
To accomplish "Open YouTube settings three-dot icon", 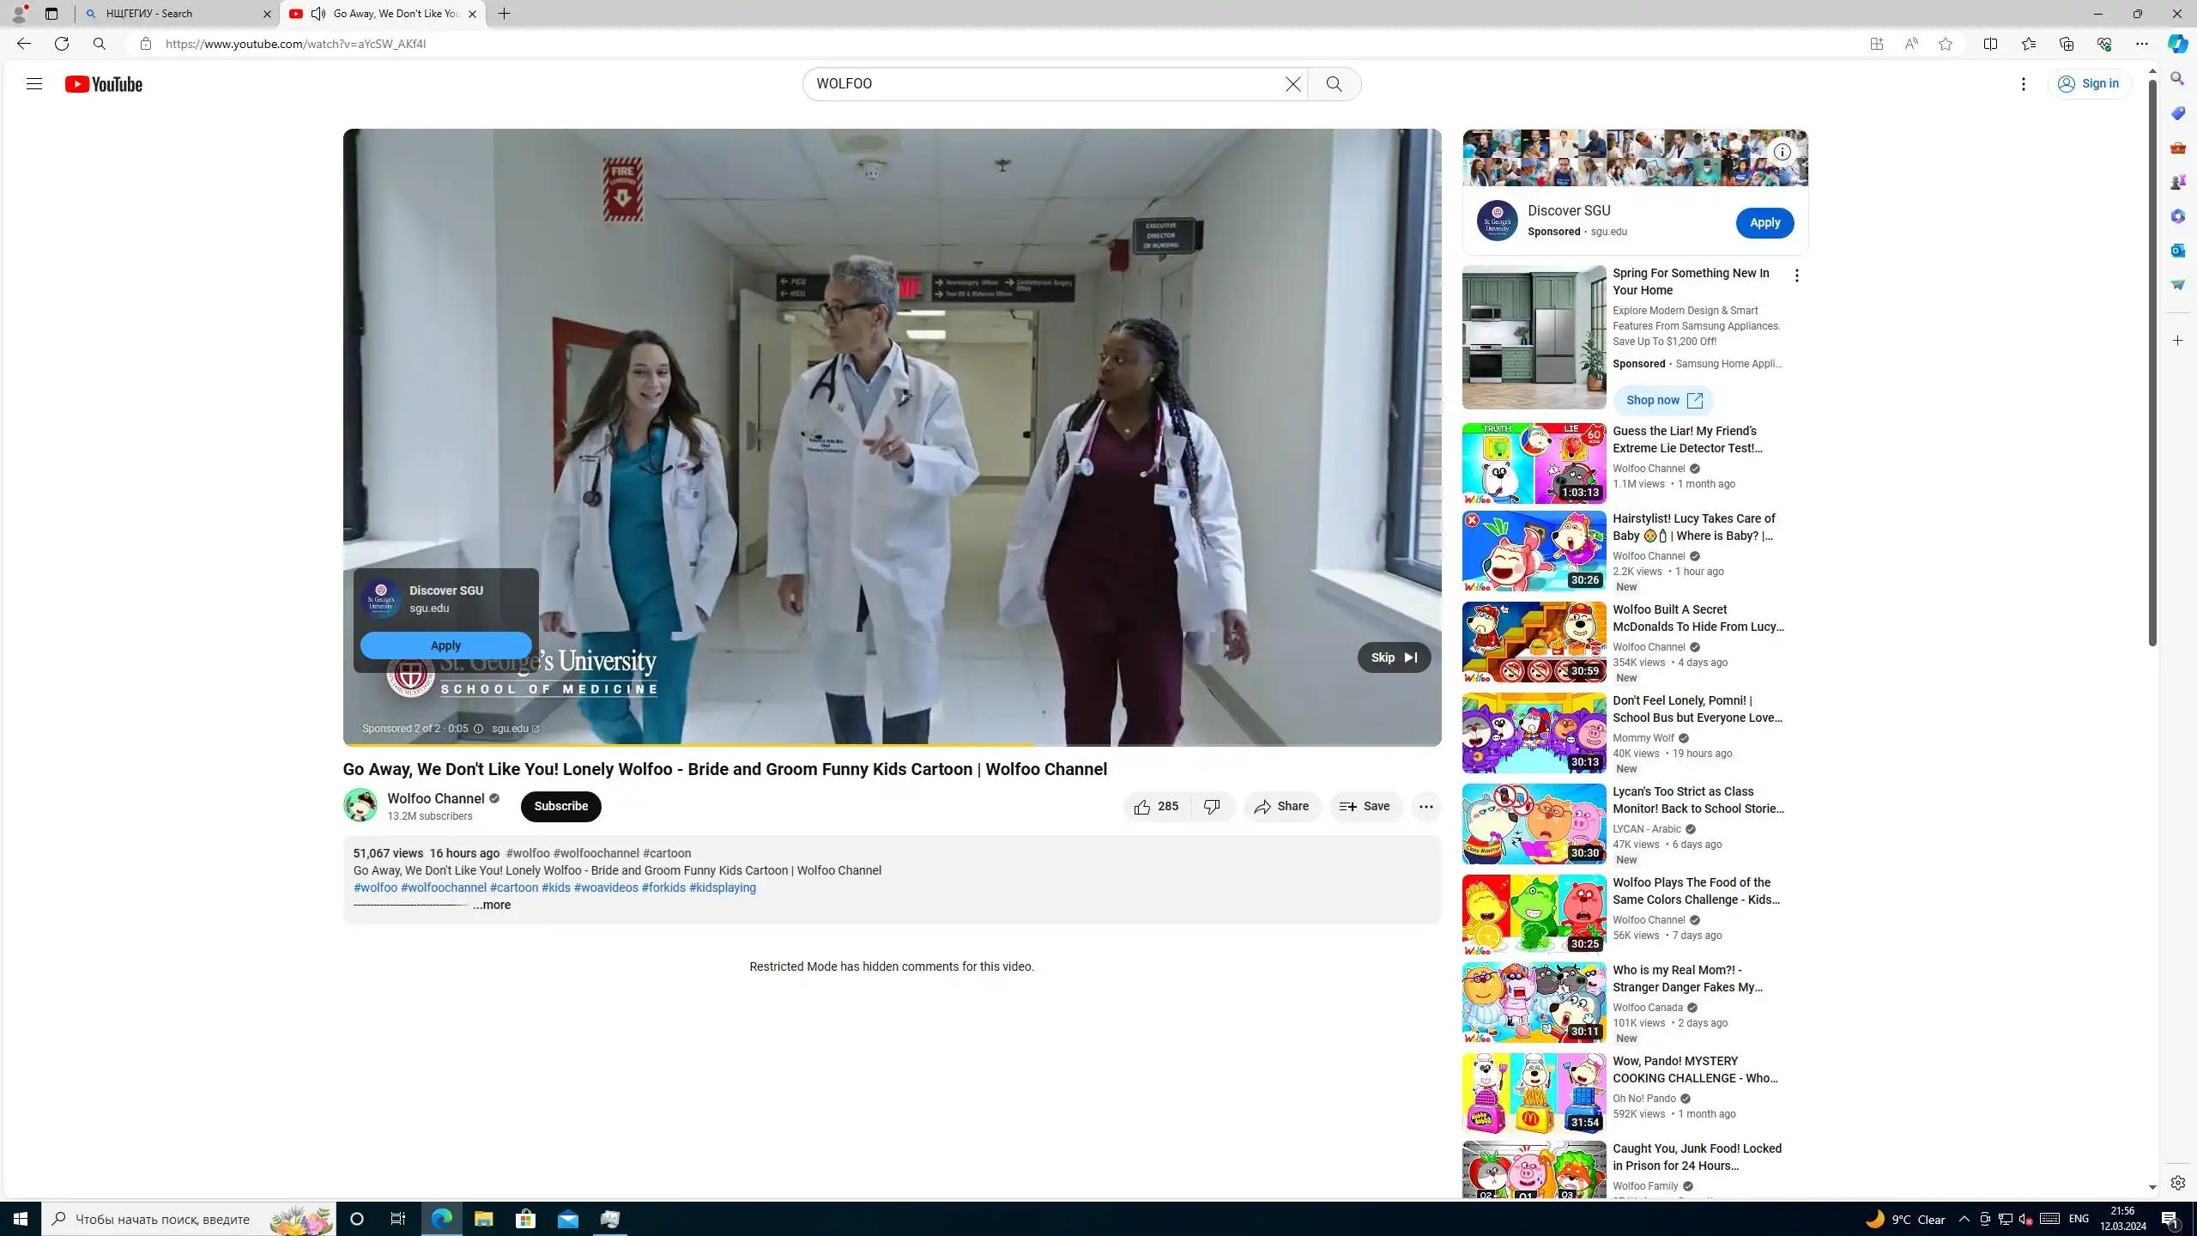I will click(2023, 84).
